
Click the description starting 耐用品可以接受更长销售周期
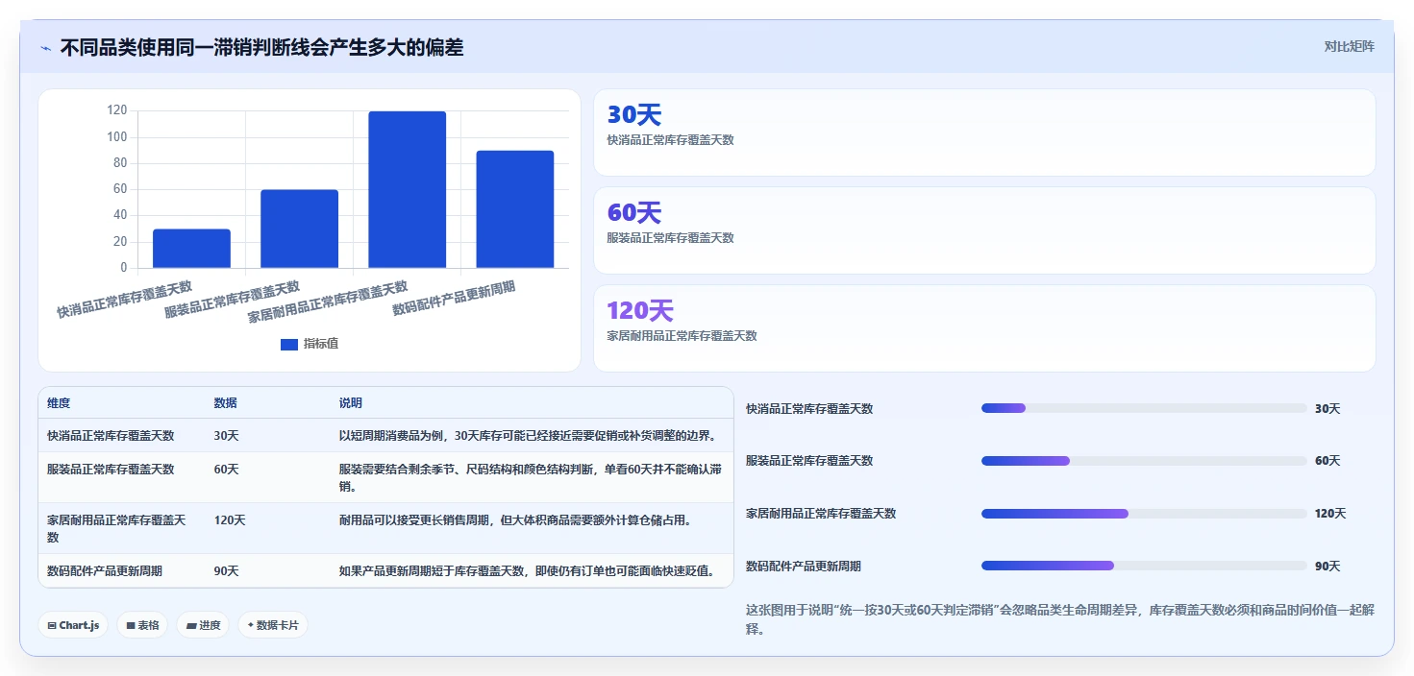[x=515, y=520]
